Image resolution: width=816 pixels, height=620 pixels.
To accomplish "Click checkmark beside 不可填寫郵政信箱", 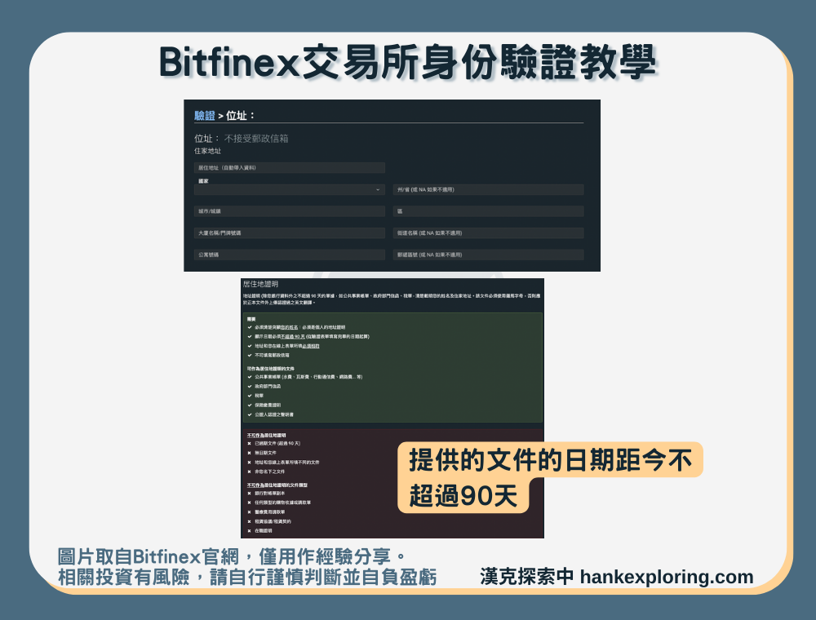I will (x=250, y=355).
